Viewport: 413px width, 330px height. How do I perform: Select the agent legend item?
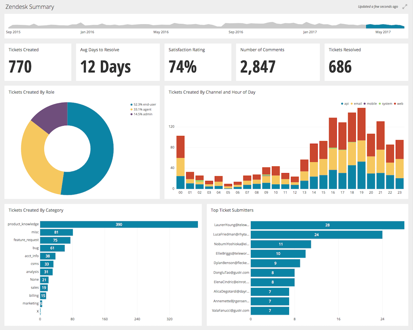(143, 109)
